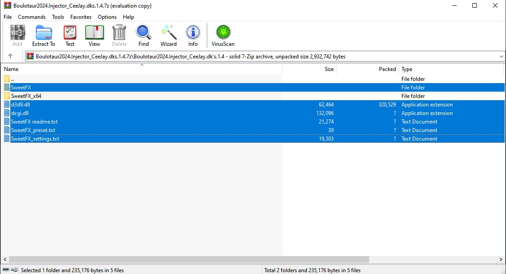The height and width of the screenshot is (274, 506).
Task: Open the Favorites menu
Action: tap(81, 17)
